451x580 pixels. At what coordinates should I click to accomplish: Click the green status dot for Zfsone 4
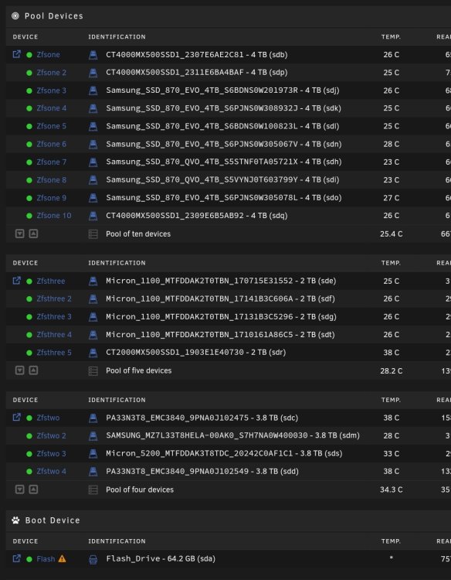pos(29,108)
